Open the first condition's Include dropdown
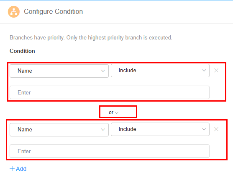This screenshot has height=178, width=233. click(160, 71)
